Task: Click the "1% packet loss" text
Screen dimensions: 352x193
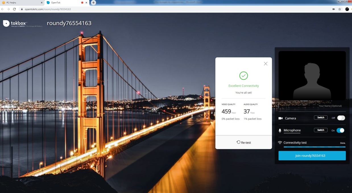Action: (x=252, y=119)
